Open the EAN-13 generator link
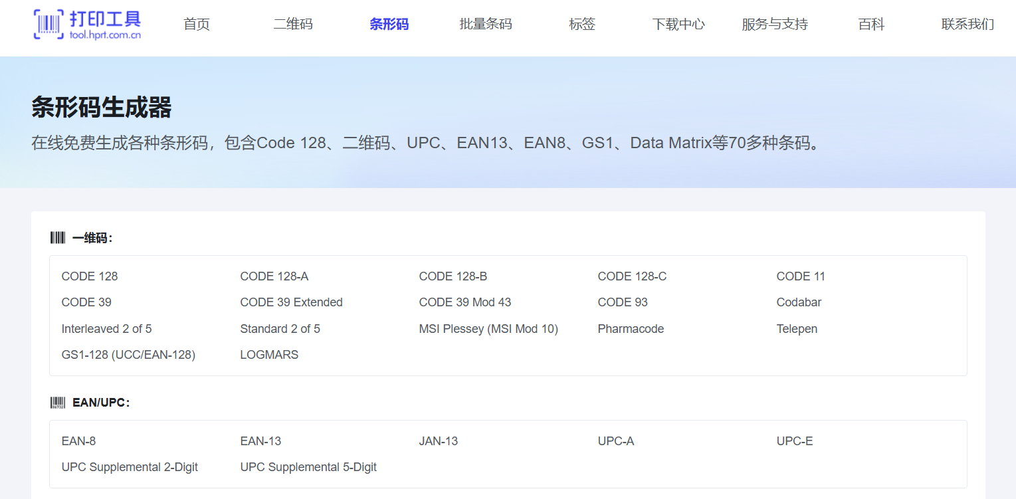 click(260, 441)
